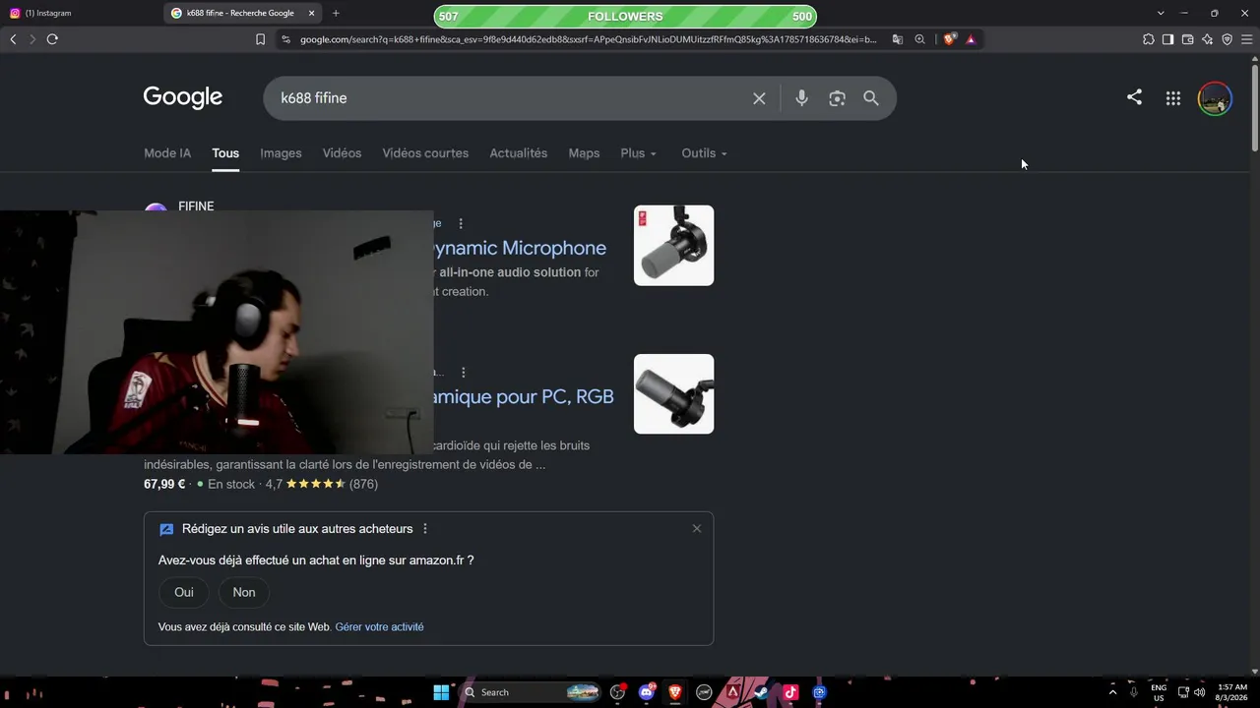Open the Brave VPN shield icon
This screenshot has width=1260, height=708.
click(x=1227, y=39)
